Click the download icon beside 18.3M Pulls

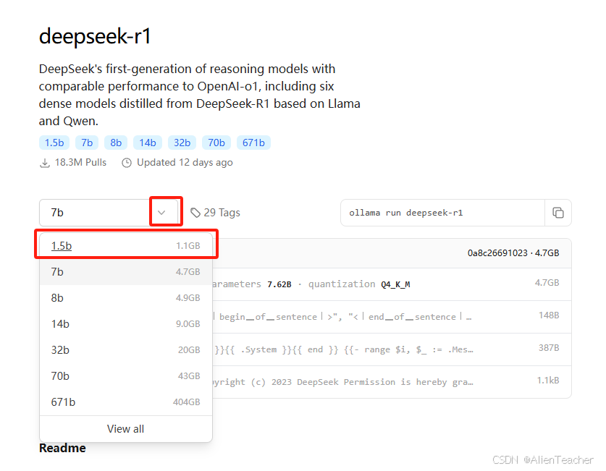45,163
